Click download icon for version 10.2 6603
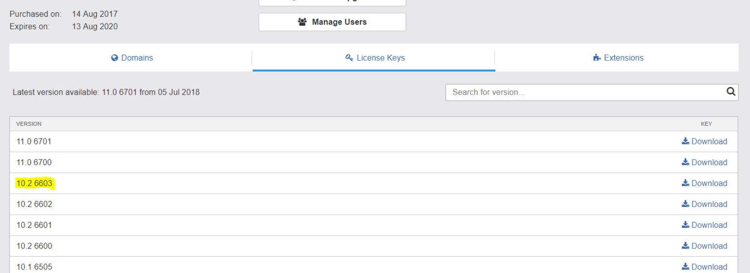Screen dimensions: 750x273 point(685,183)
